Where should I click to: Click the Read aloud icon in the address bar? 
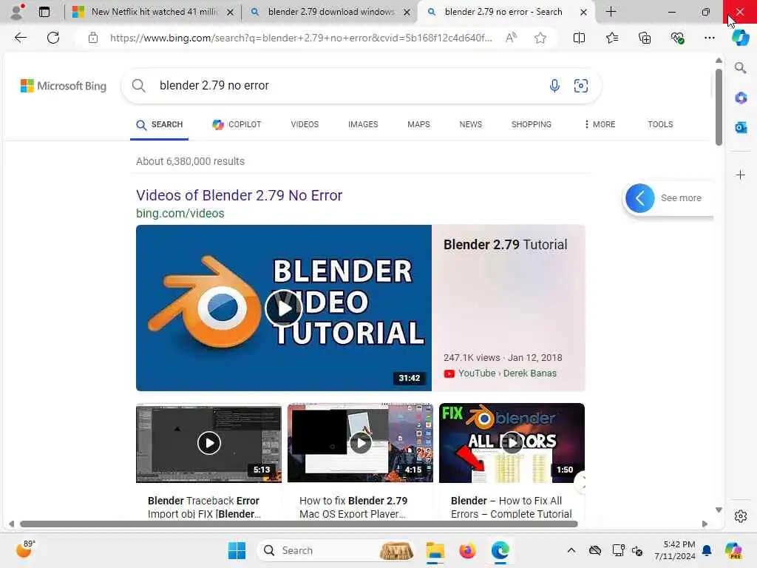click(512, 38)
